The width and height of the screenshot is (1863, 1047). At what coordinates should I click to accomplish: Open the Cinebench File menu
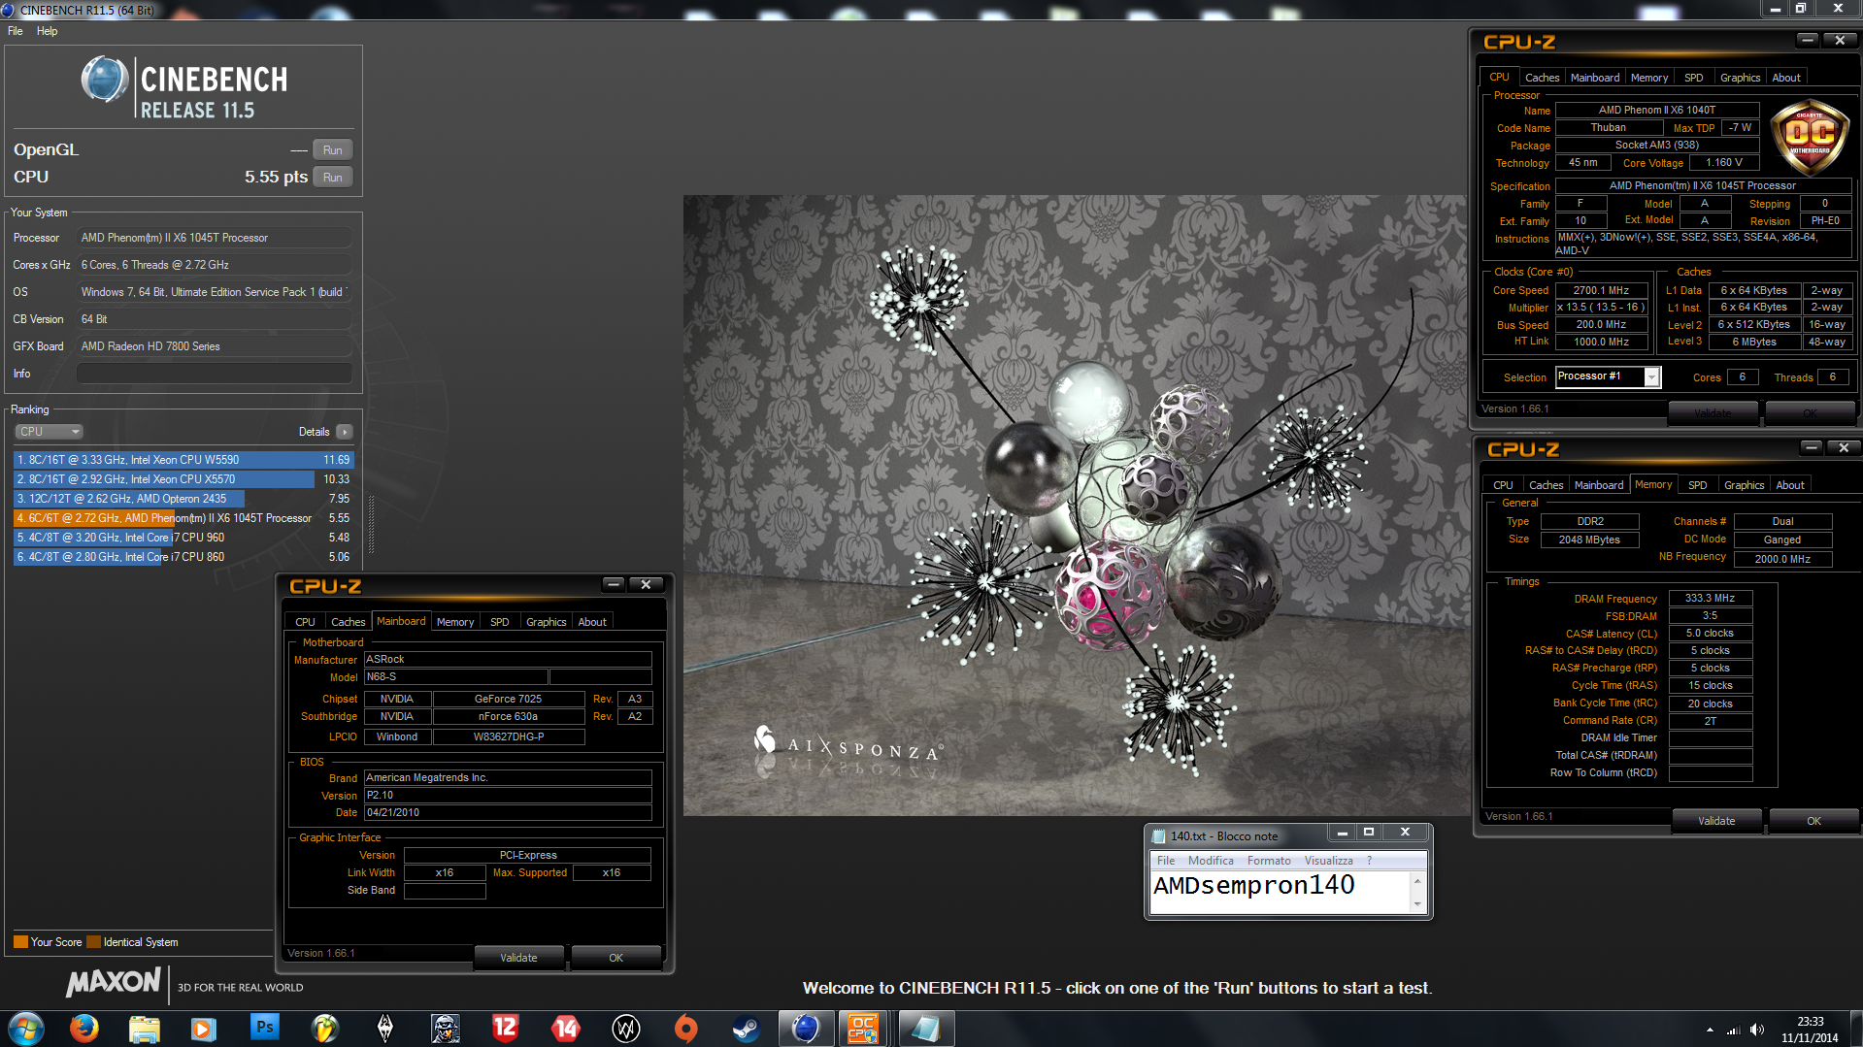[x=16, y=31]
